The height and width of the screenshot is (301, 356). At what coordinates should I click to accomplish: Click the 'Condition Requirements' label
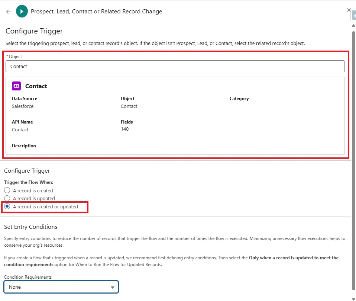pos(28,277)
